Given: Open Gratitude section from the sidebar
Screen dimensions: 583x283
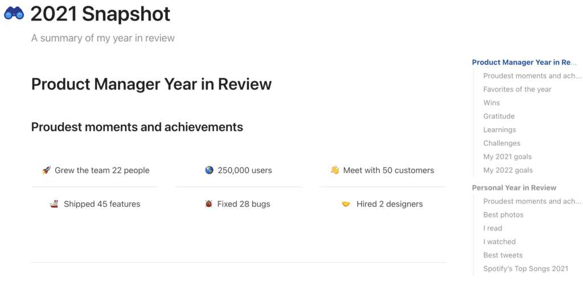Looking at the screenshot, I should [499, 116].
